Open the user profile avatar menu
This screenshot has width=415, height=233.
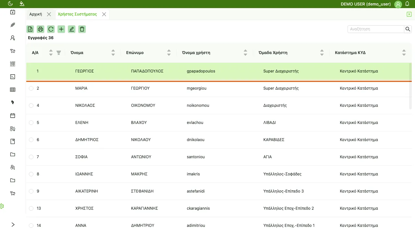[x=398, y=4]
